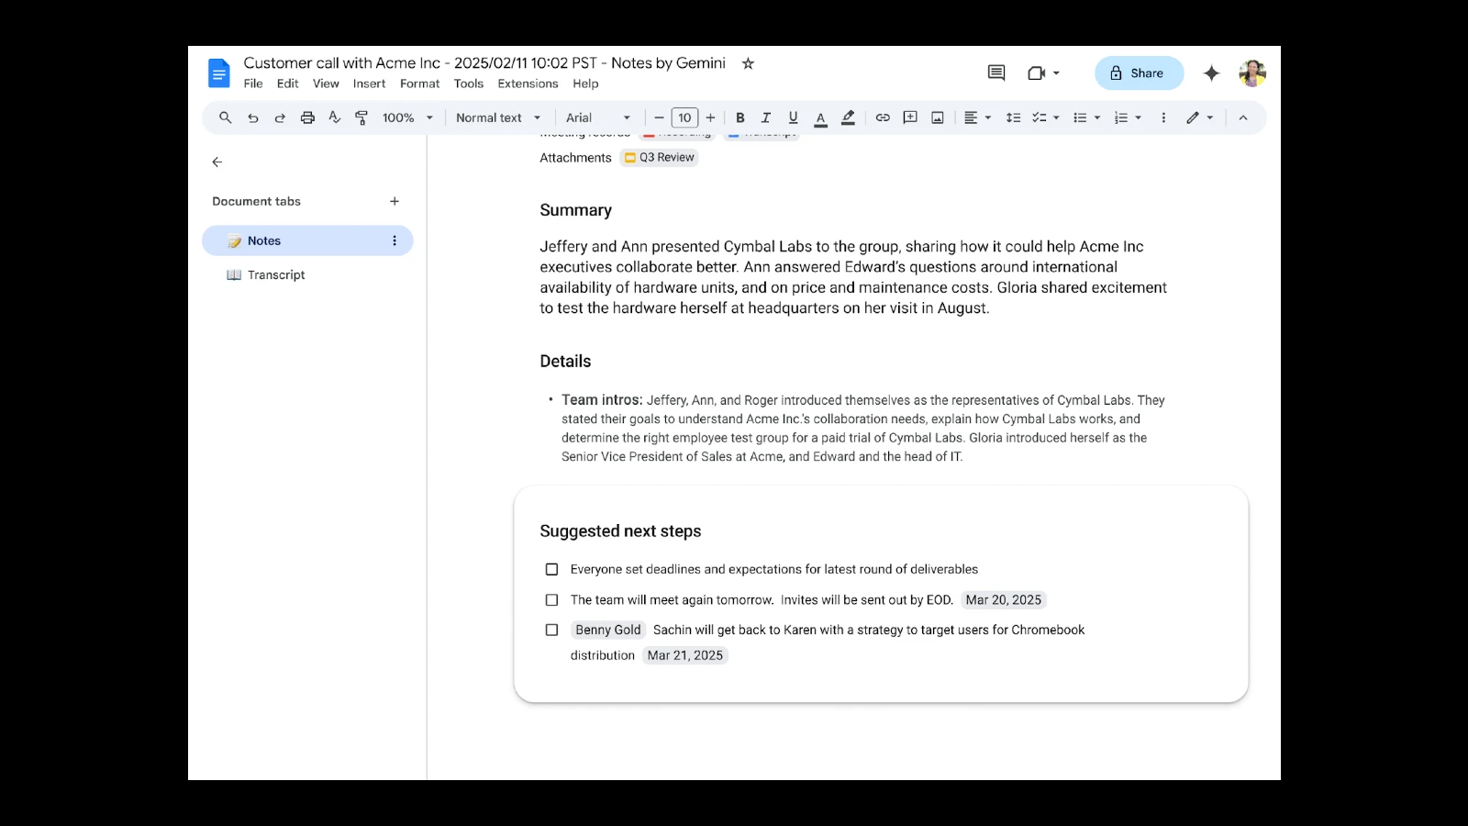
Task: Open the File menu
Action: click(253, 84)
